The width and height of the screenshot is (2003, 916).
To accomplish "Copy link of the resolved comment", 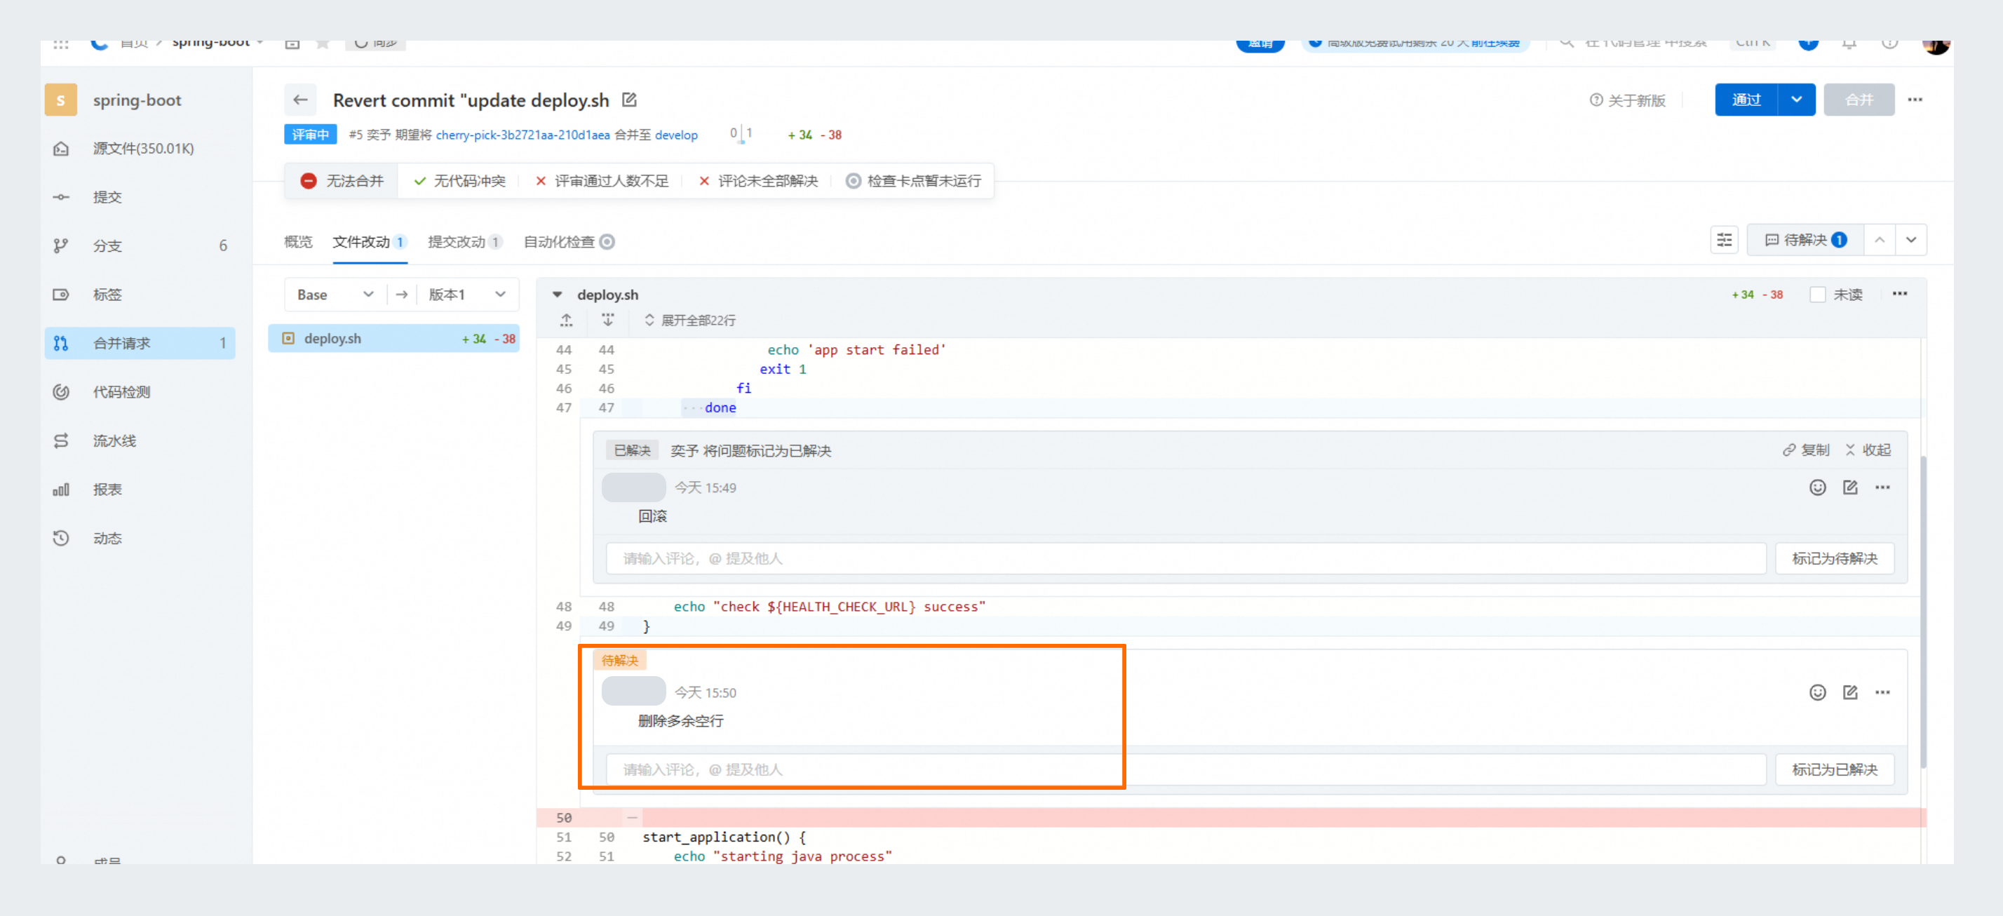I will point(1805,450).
